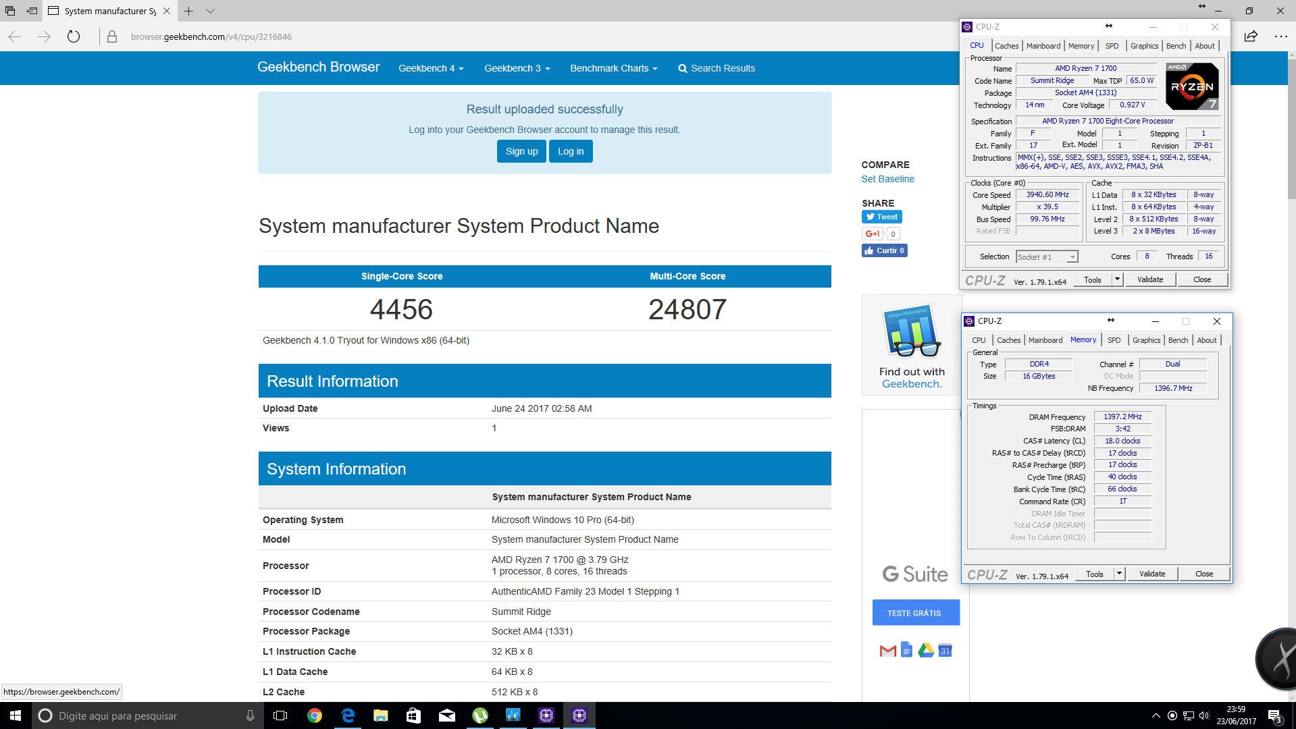Click the Gmail icon in G Suite ad
1296x729 pixels.
coord(887,651)
